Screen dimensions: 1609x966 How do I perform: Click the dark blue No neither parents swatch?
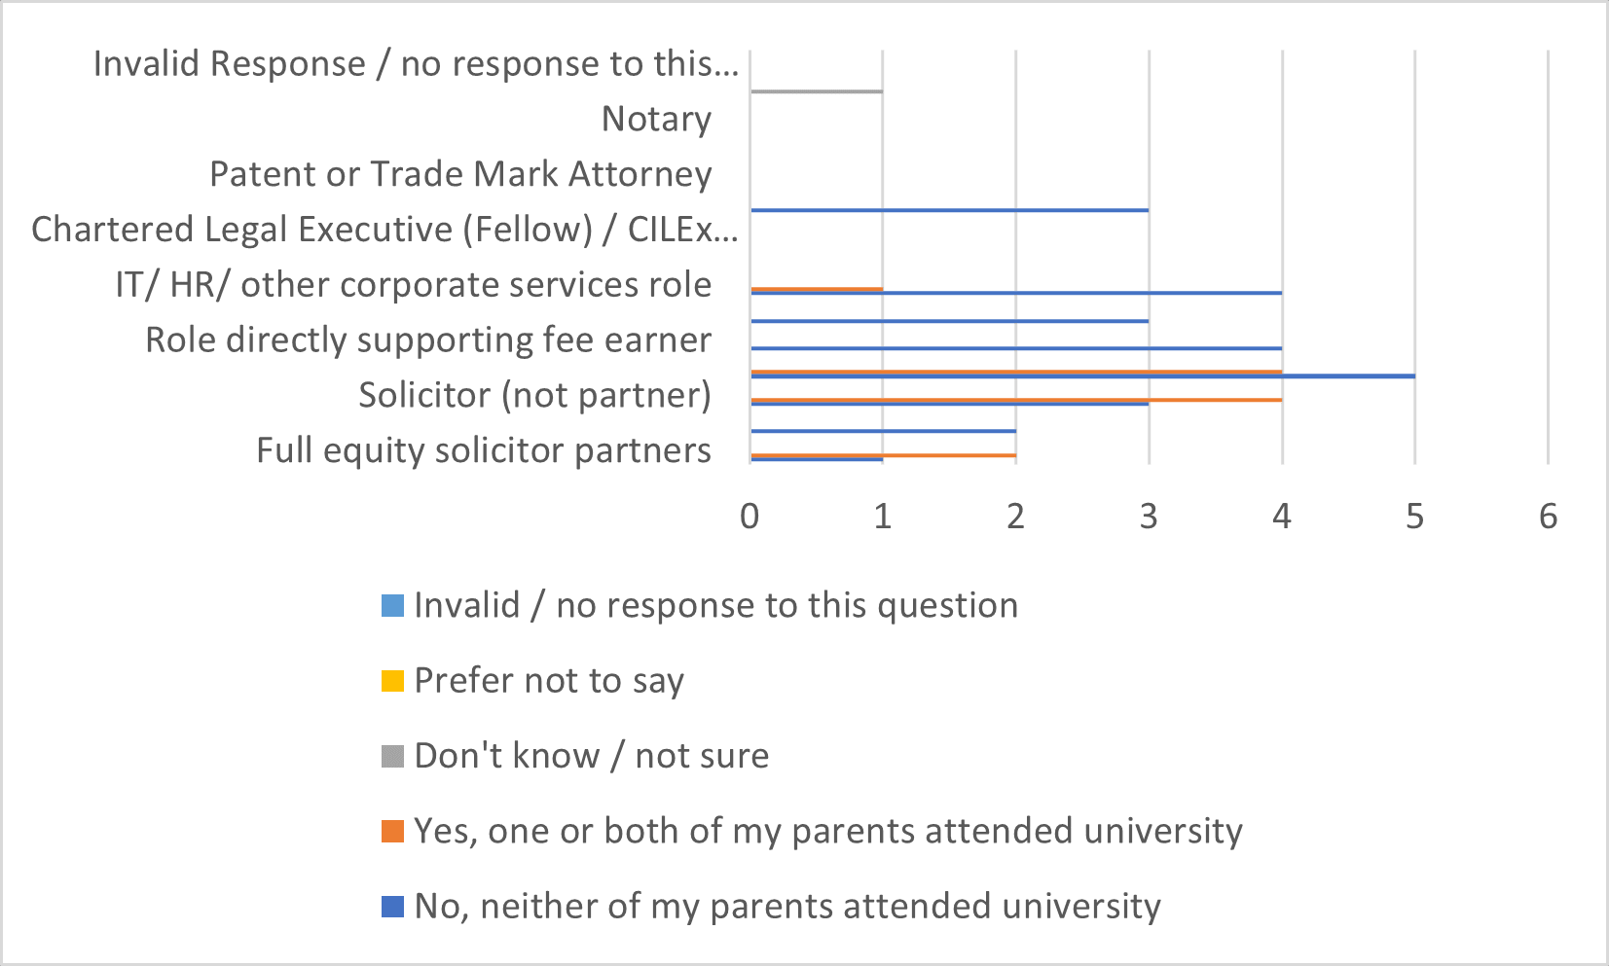392,907
